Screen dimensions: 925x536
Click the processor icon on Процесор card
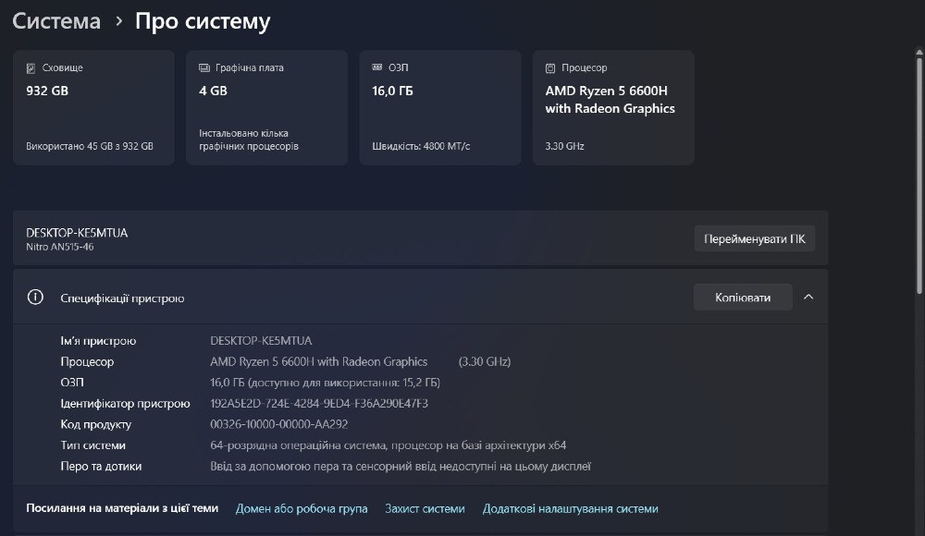coord(549,67)
